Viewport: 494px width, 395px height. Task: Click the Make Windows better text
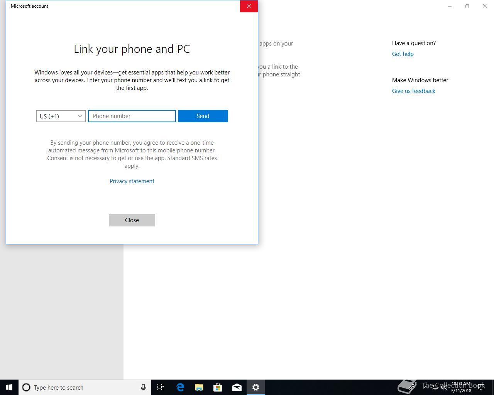click(420, 80)
